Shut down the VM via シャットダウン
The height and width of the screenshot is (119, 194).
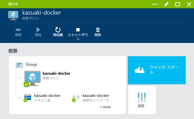(78, 34)
